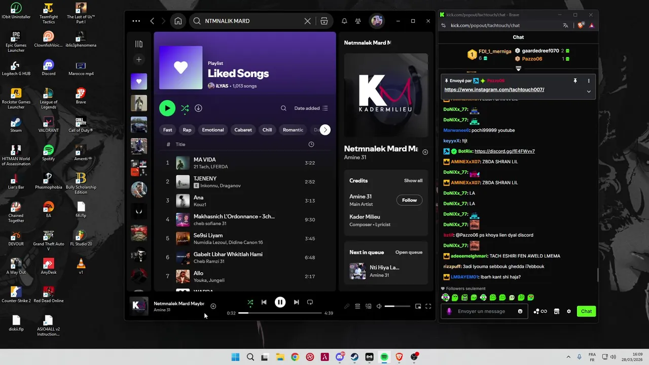Open Kick chat settings gear
Image resolution: width=649 pixels, height=365 pixels.
point(569,311)
